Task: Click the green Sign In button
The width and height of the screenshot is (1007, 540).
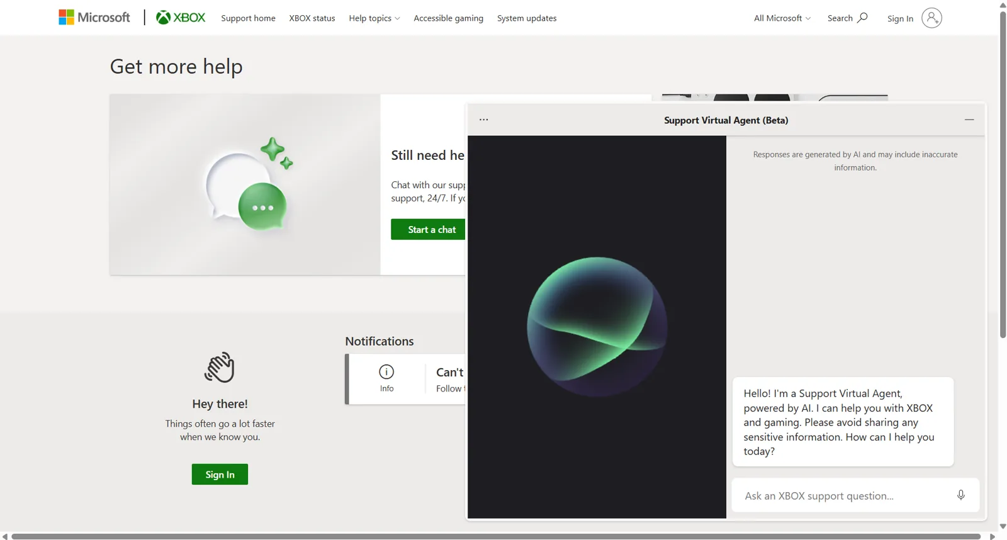Action: (220, 474)
